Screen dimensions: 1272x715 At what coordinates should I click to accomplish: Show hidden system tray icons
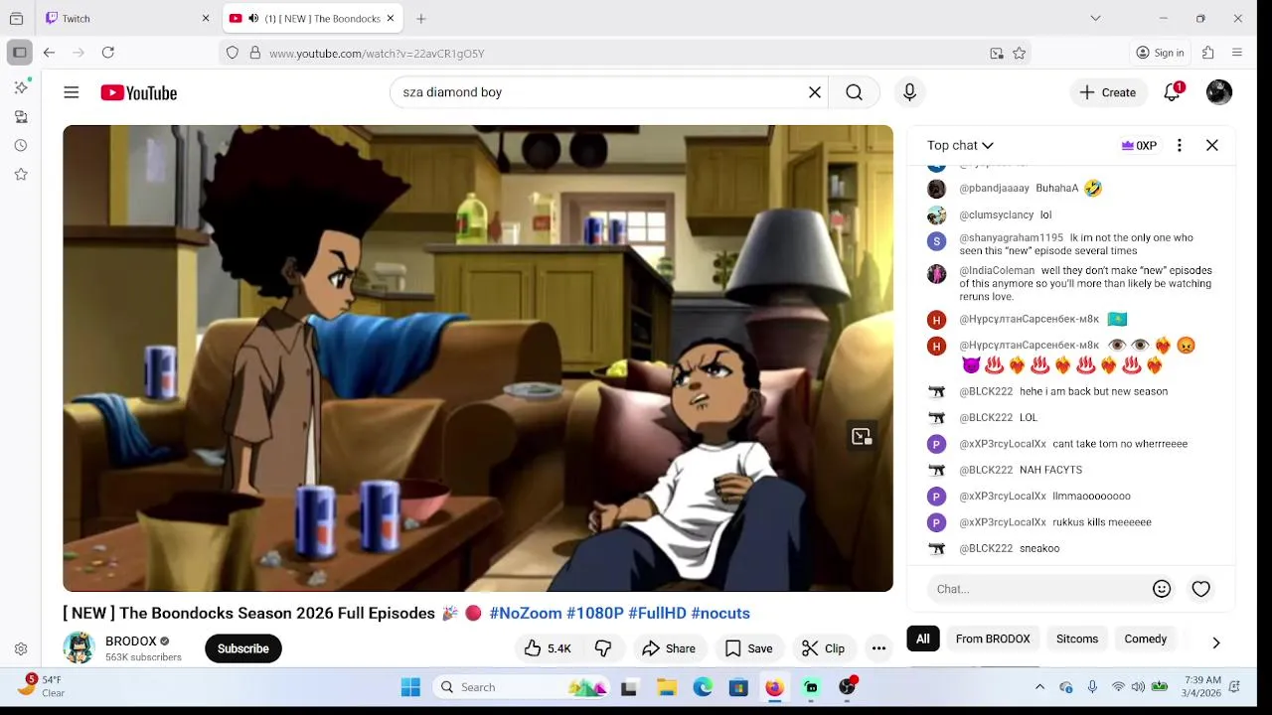[x=1039, y=687]
